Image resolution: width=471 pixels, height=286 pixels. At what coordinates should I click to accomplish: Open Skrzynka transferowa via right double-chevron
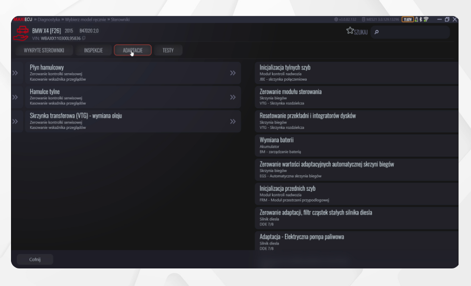click(x=233, y=121)
